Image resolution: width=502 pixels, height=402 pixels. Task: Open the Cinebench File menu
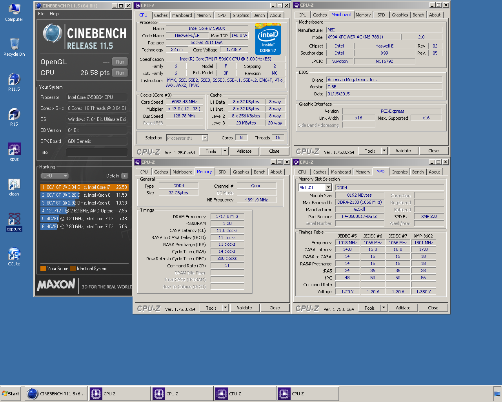pyautogui.click(x=41, y=14)
